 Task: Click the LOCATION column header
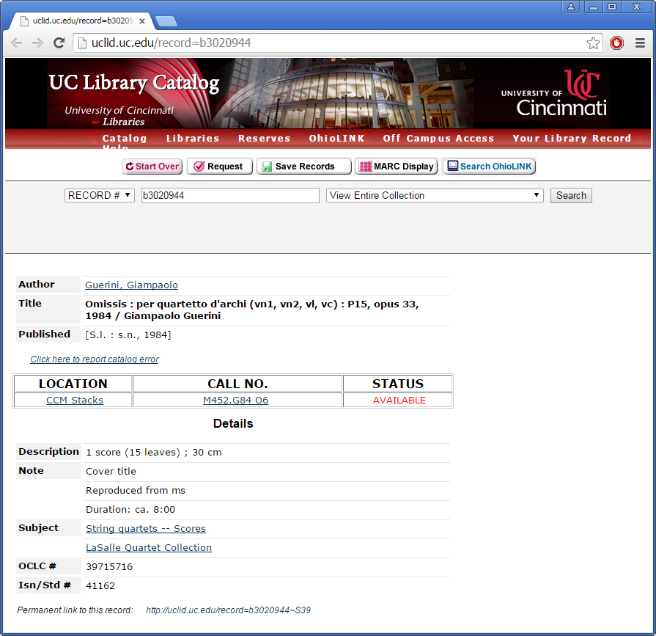point(73,384)
